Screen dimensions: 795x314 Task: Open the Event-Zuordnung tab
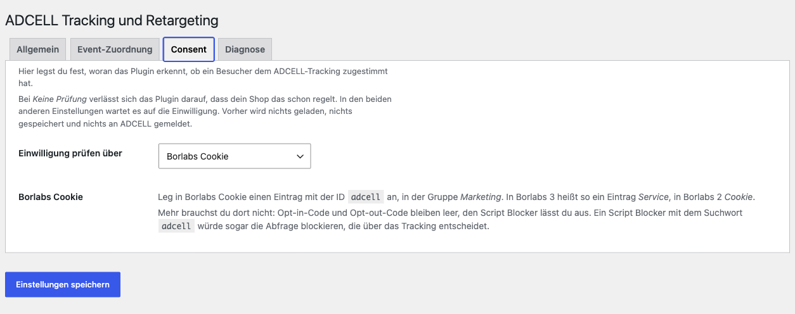tap(115, 49)
